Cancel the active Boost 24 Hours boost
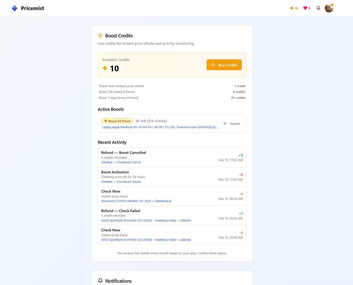Viewport: 353px width, 285px height. click(232, 124)
